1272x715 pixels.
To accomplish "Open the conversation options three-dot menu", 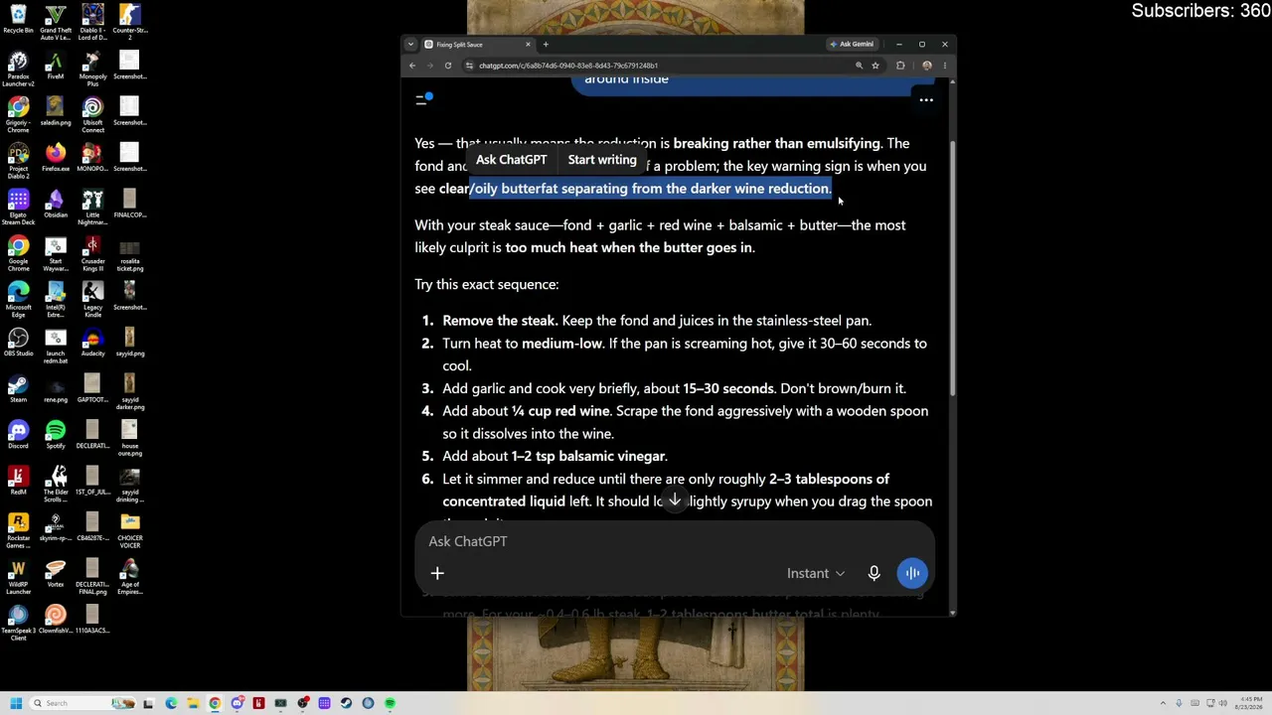I will 926,100.
